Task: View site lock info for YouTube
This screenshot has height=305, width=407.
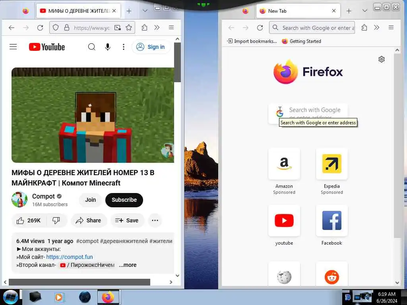Action: pyautogui.click(x=67, y=27)
